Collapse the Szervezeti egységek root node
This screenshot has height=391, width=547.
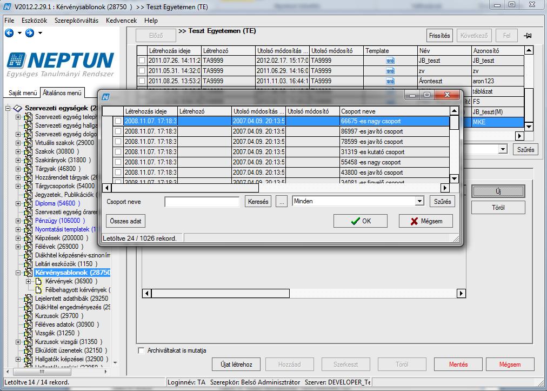8,108
